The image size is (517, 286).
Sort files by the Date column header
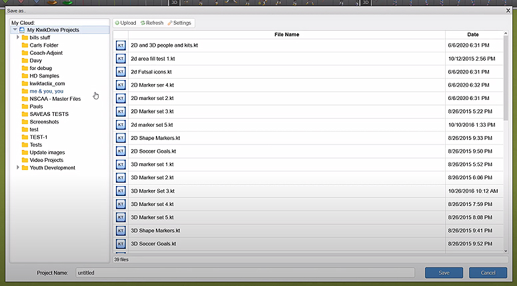point(472,34)
